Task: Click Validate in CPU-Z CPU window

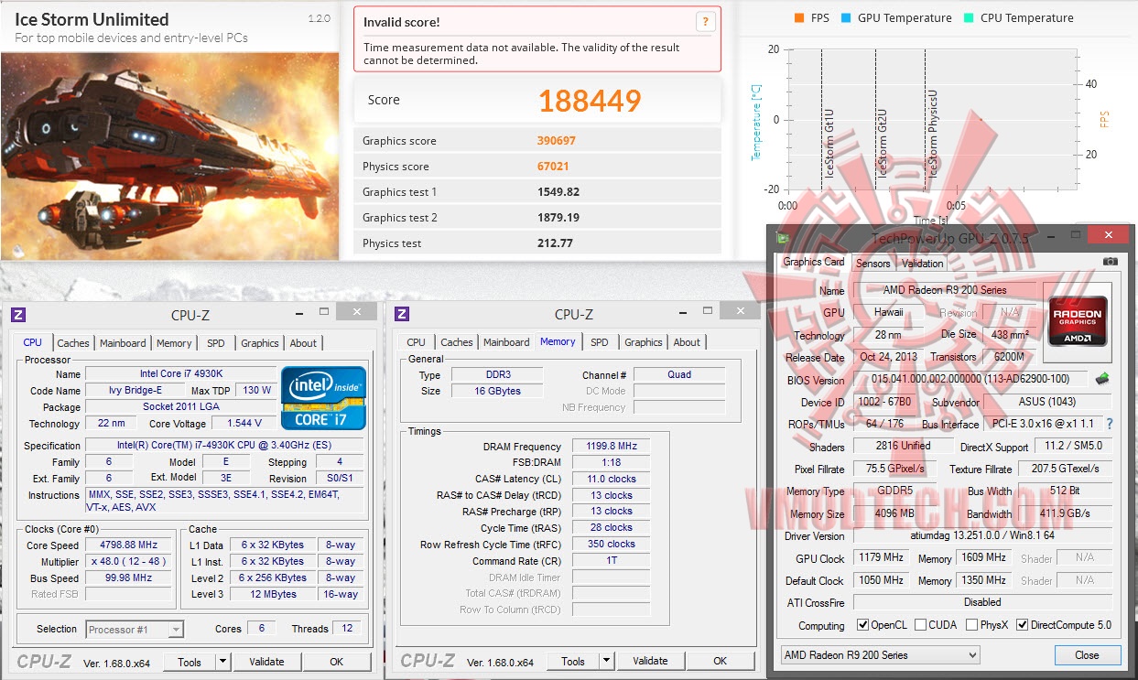Action: pyautogui.click(x=266, y=662)
